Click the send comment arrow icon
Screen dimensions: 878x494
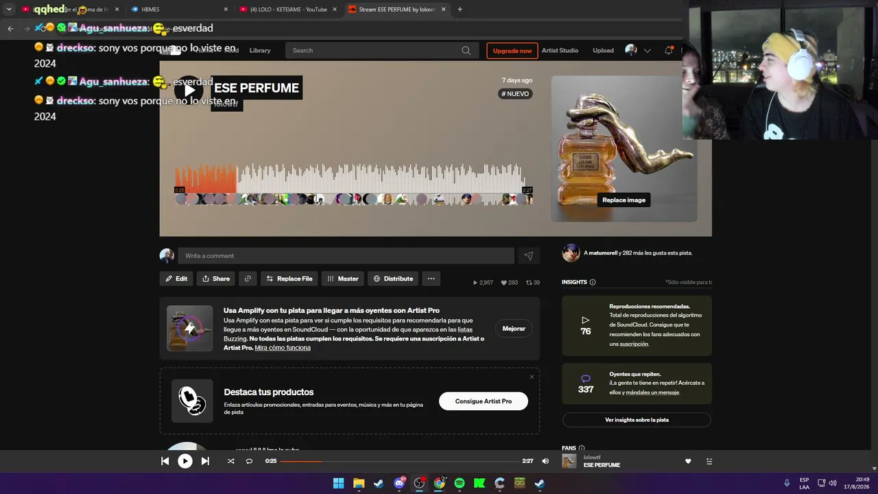tap(528, 256)
